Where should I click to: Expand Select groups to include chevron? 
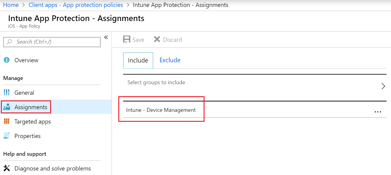click(x=383, y=86)
